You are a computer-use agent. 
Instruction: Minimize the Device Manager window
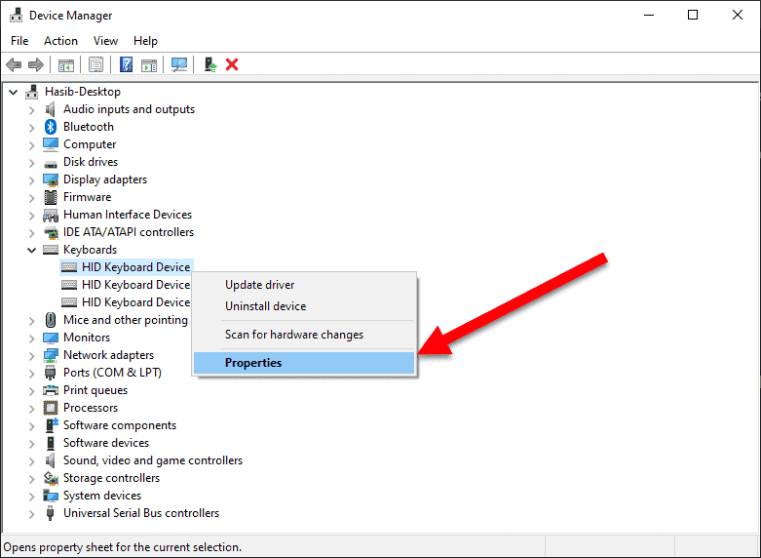tap(649, 15)
